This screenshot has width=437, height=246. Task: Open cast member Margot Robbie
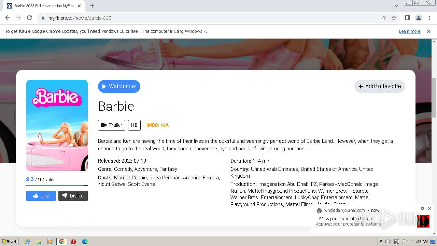coord(130,178)
